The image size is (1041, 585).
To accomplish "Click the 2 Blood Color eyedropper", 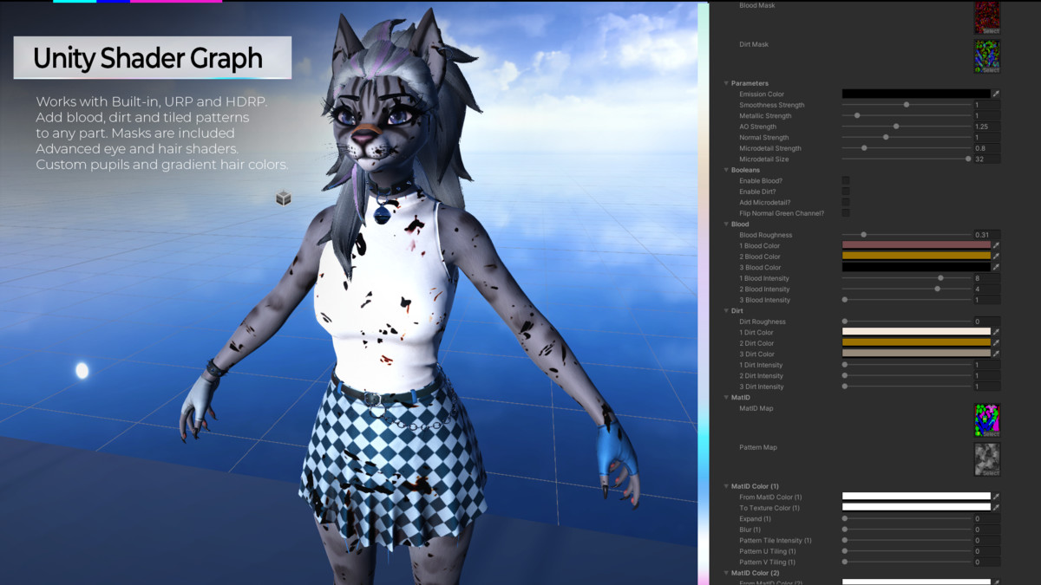I will tap(996, 257).
